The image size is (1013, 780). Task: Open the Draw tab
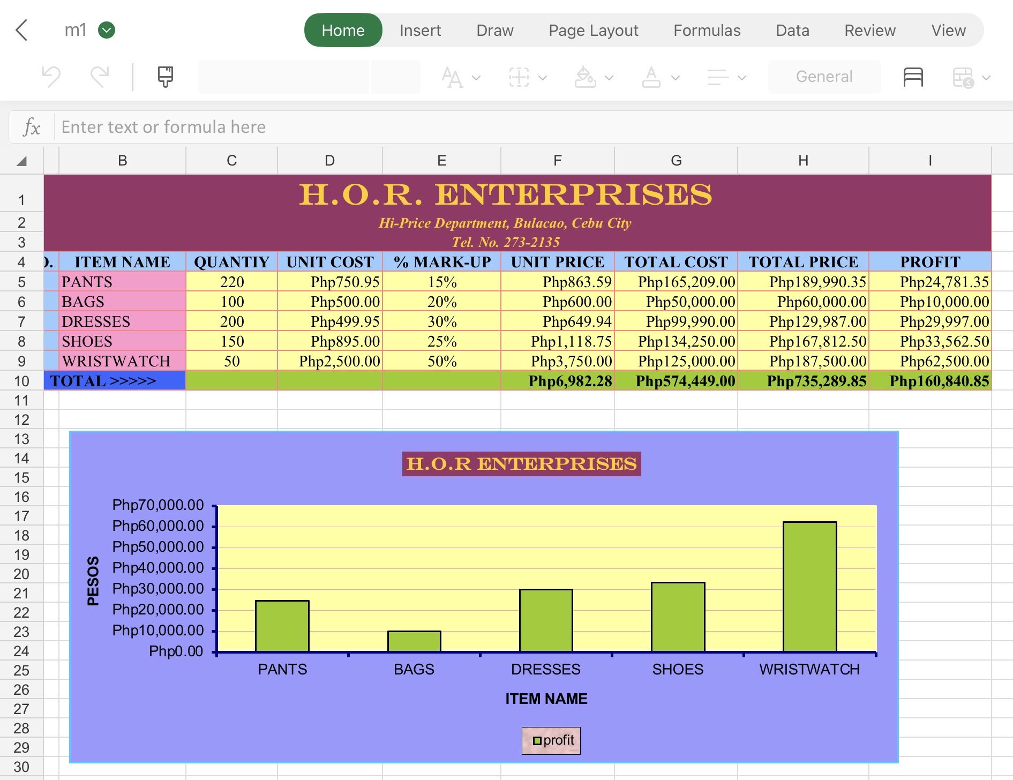click(495, 31)
